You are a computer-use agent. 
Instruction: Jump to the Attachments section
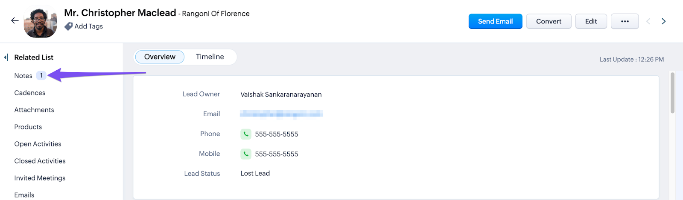click(x=34, y=110)
